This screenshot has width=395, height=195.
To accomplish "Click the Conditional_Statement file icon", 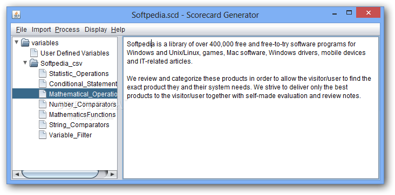I will [43, 83].
